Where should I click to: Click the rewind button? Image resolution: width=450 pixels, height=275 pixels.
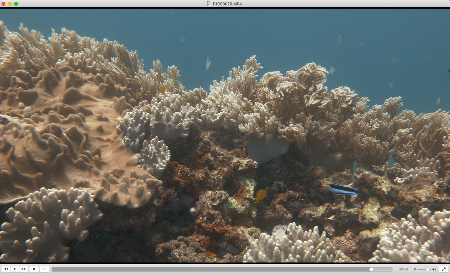[6, 269]
